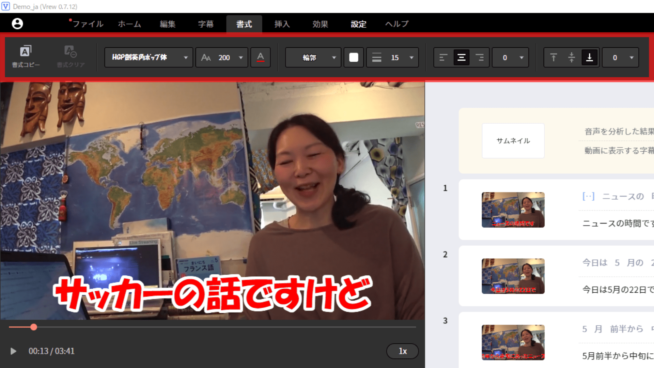Click the サムネイル button
Image resolution: width=654 pixels, height=368 pixels.
513,141
